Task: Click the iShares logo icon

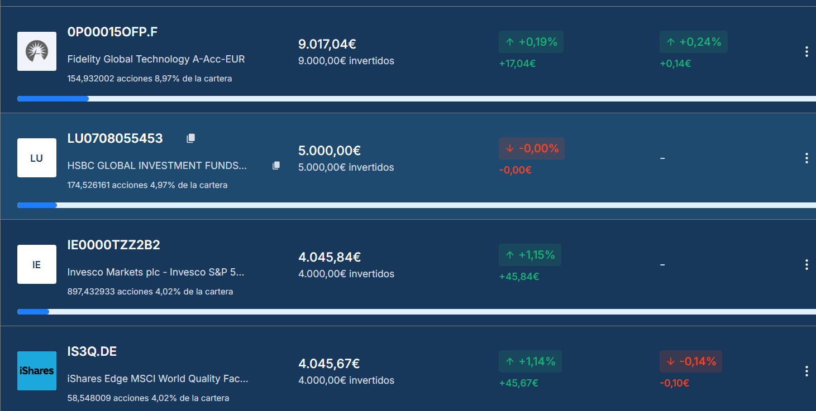Action: point(37,371)
